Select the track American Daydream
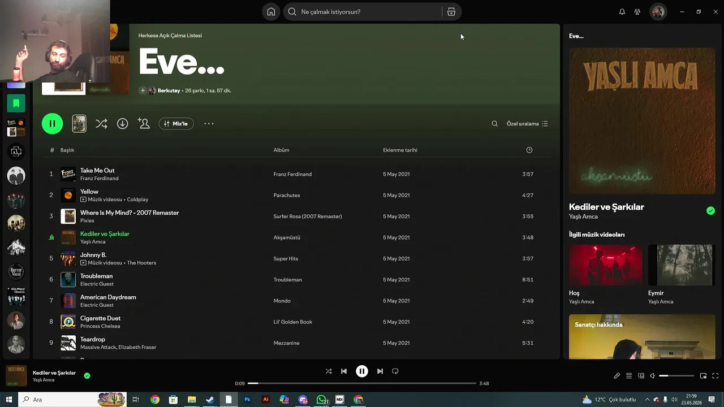 point(108,297)
